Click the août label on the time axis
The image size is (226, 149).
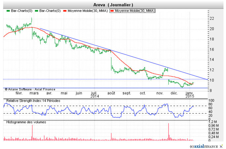click(x=111, y=93)
